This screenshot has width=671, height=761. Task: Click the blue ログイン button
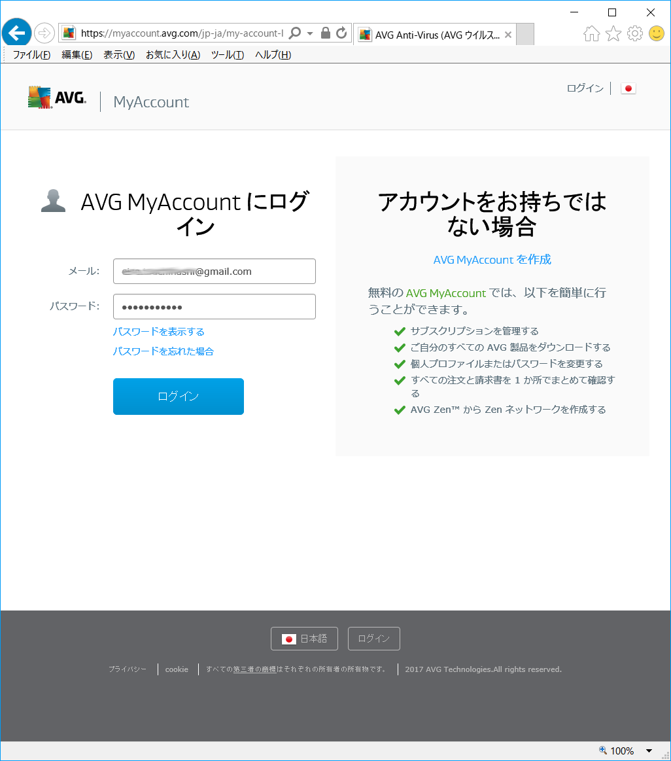(179, 397)
